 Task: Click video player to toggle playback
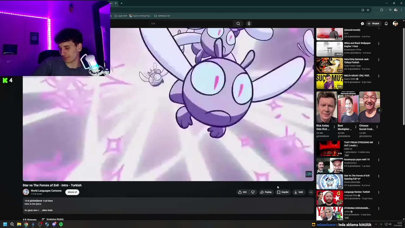[x=168, y=104]
